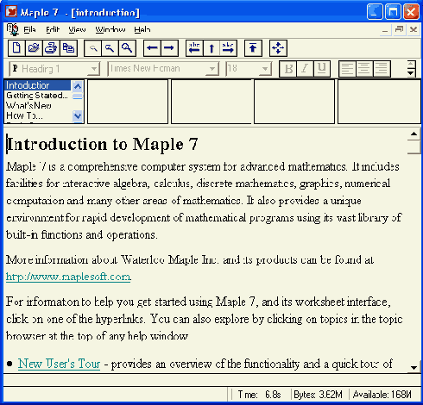The image size is (423, 405).
Task: Go back with the left arrow
Action: tap(152, 48)
